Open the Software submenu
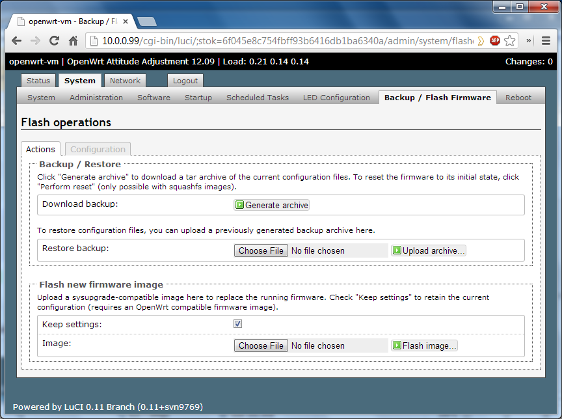The image size is (562, 419). [x=154, y=98]
